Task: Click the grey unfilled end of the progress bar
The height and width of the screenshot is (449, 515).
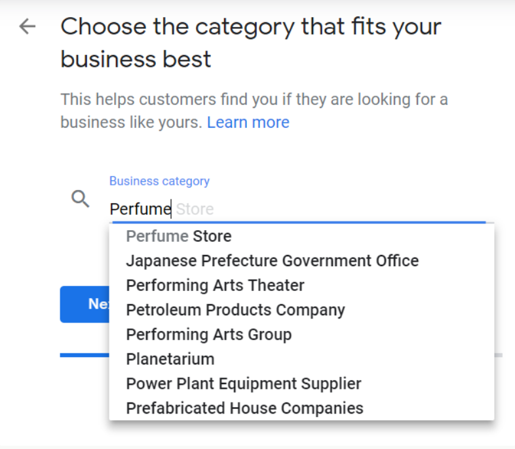Action: click(499, 355)
